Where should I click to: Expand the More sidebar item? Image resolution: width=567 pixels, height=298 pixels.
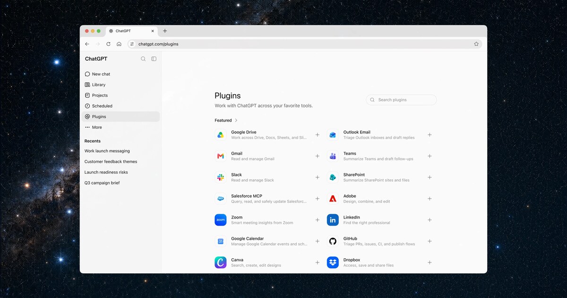tap(120, 127)
